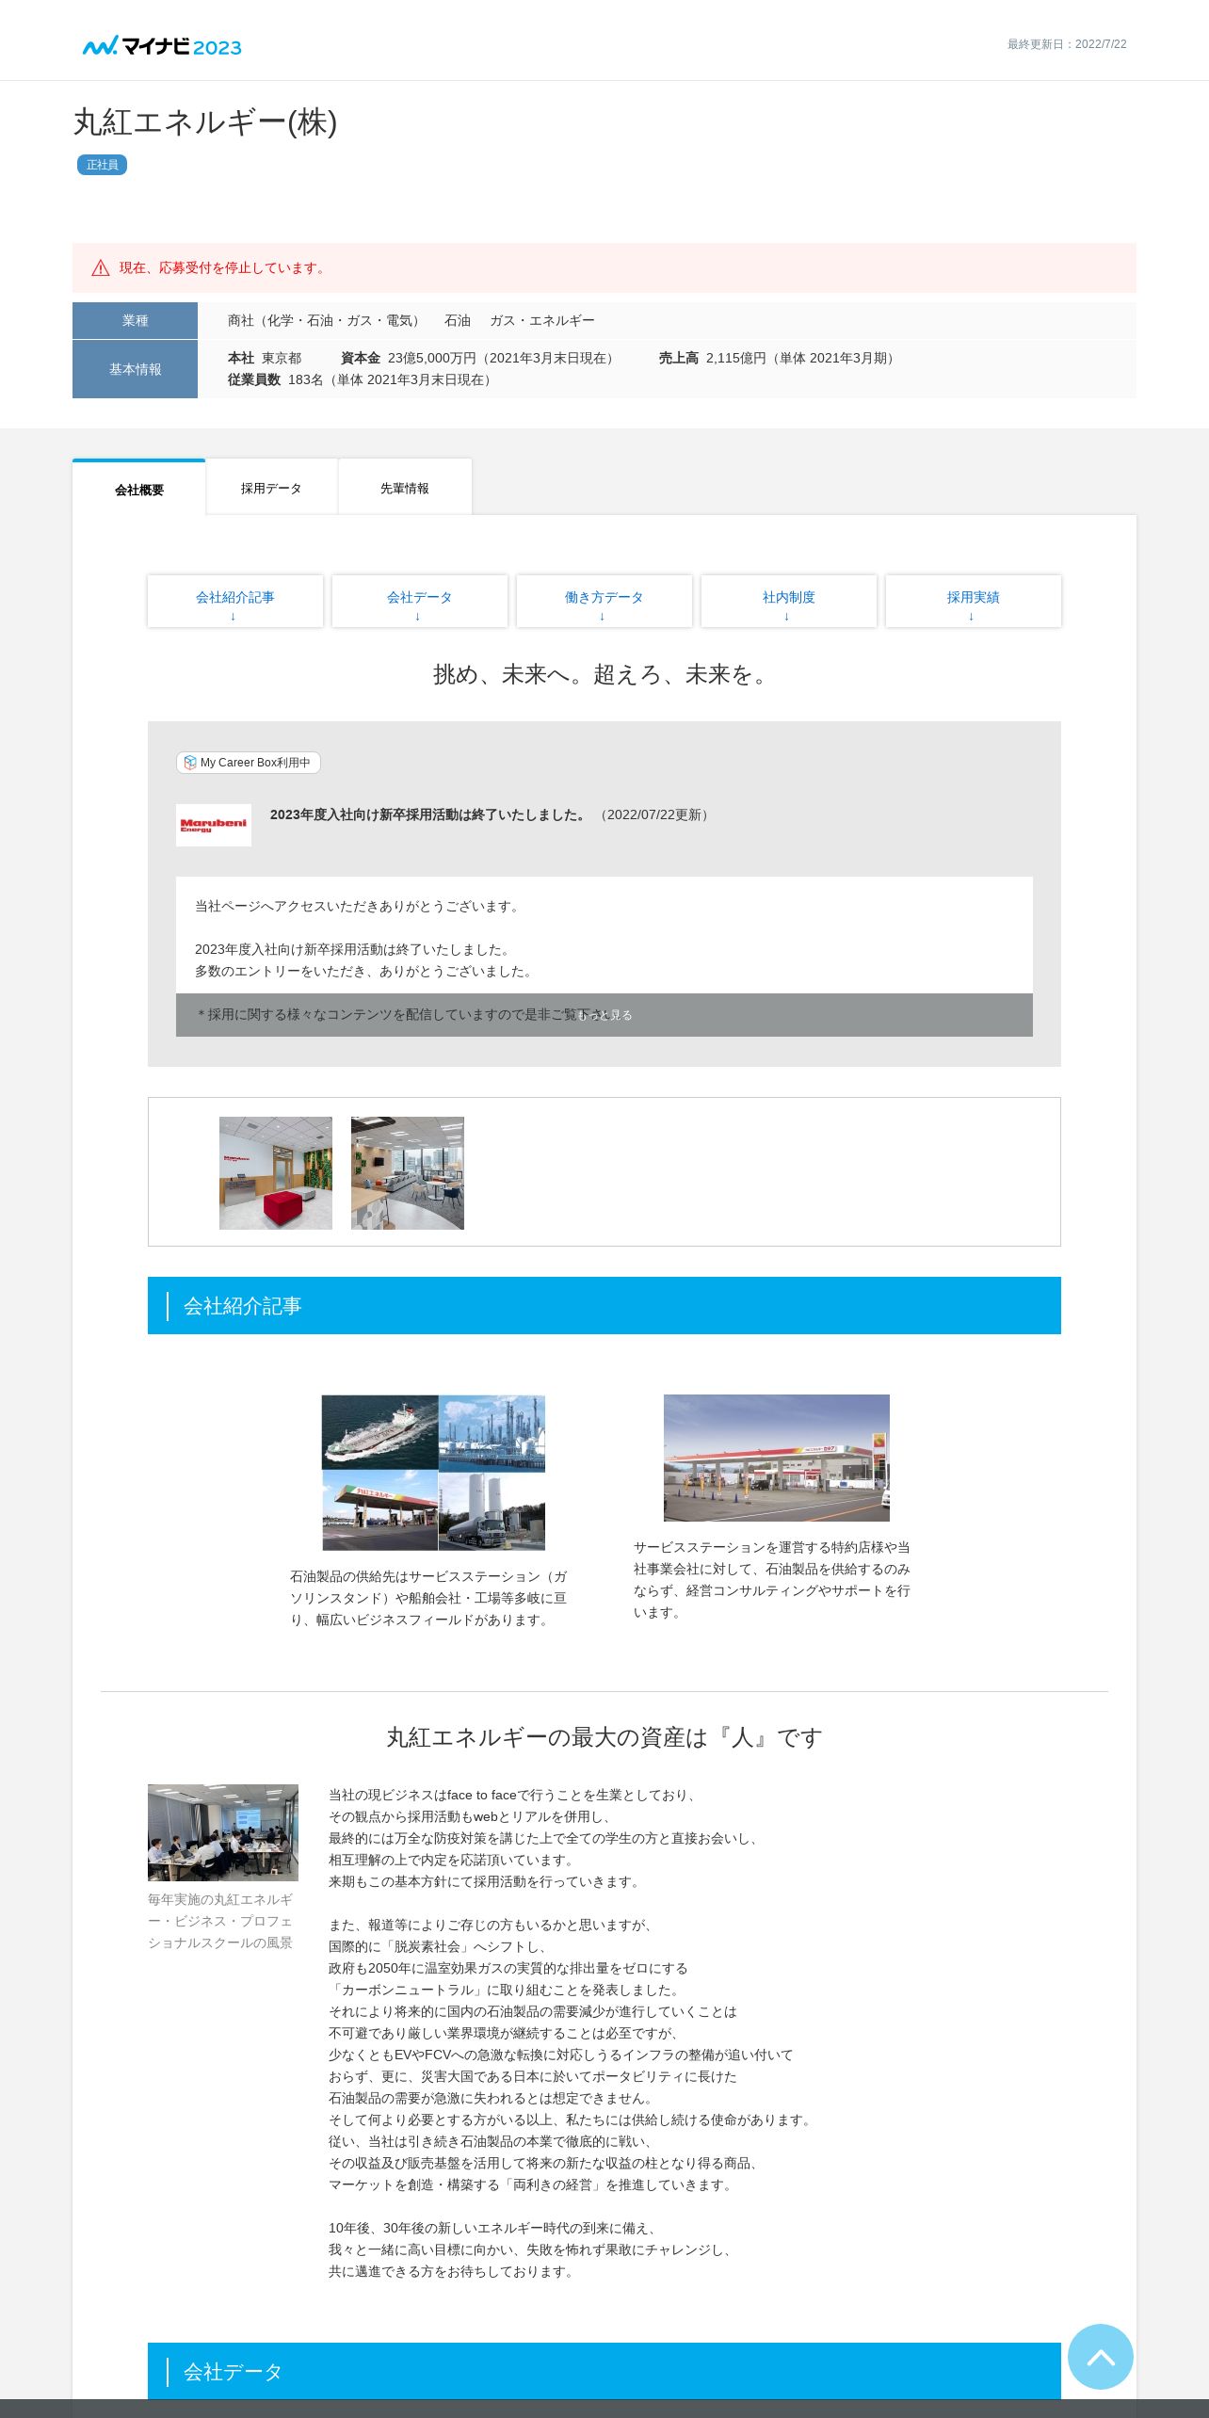1209x2418 pixels.
Task: Click the 業種 row label
Action: pos(135,320)
